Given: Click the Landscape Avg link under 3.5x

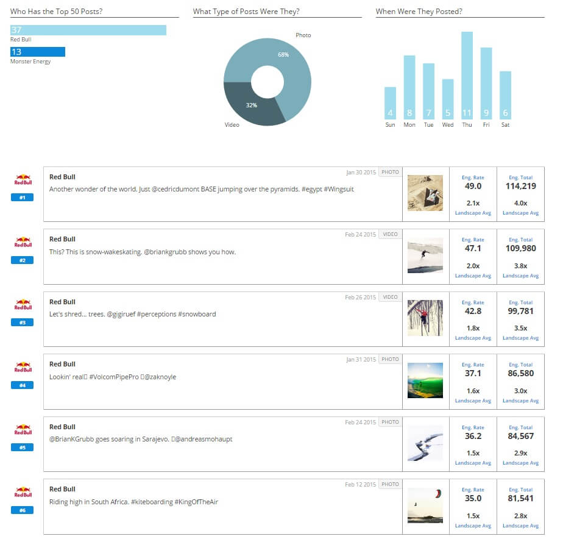Looking at the screenshot, I should pos(520,338).
